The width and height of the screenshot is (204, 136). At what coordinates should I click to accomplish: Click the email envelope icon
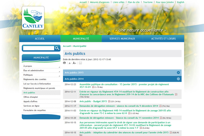(80, 63)
